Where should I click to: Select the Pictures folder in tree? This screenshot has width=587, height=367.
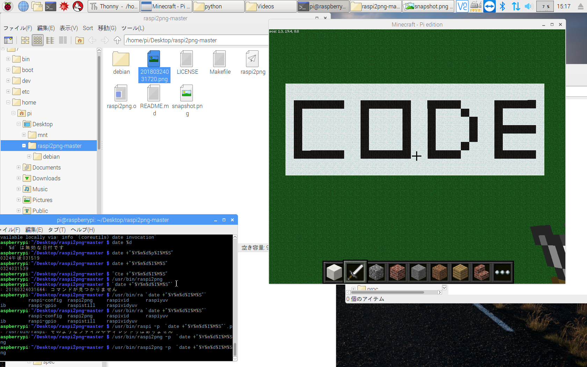click(42, 200)
